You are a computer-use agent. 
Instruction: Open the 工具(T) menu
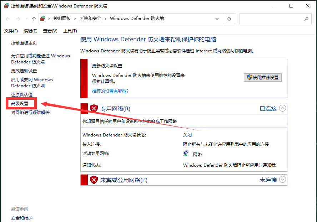click(x=70, y=31)
